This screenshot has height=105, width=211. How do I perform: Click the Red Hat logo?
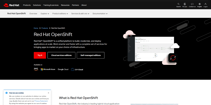point(11,5)
